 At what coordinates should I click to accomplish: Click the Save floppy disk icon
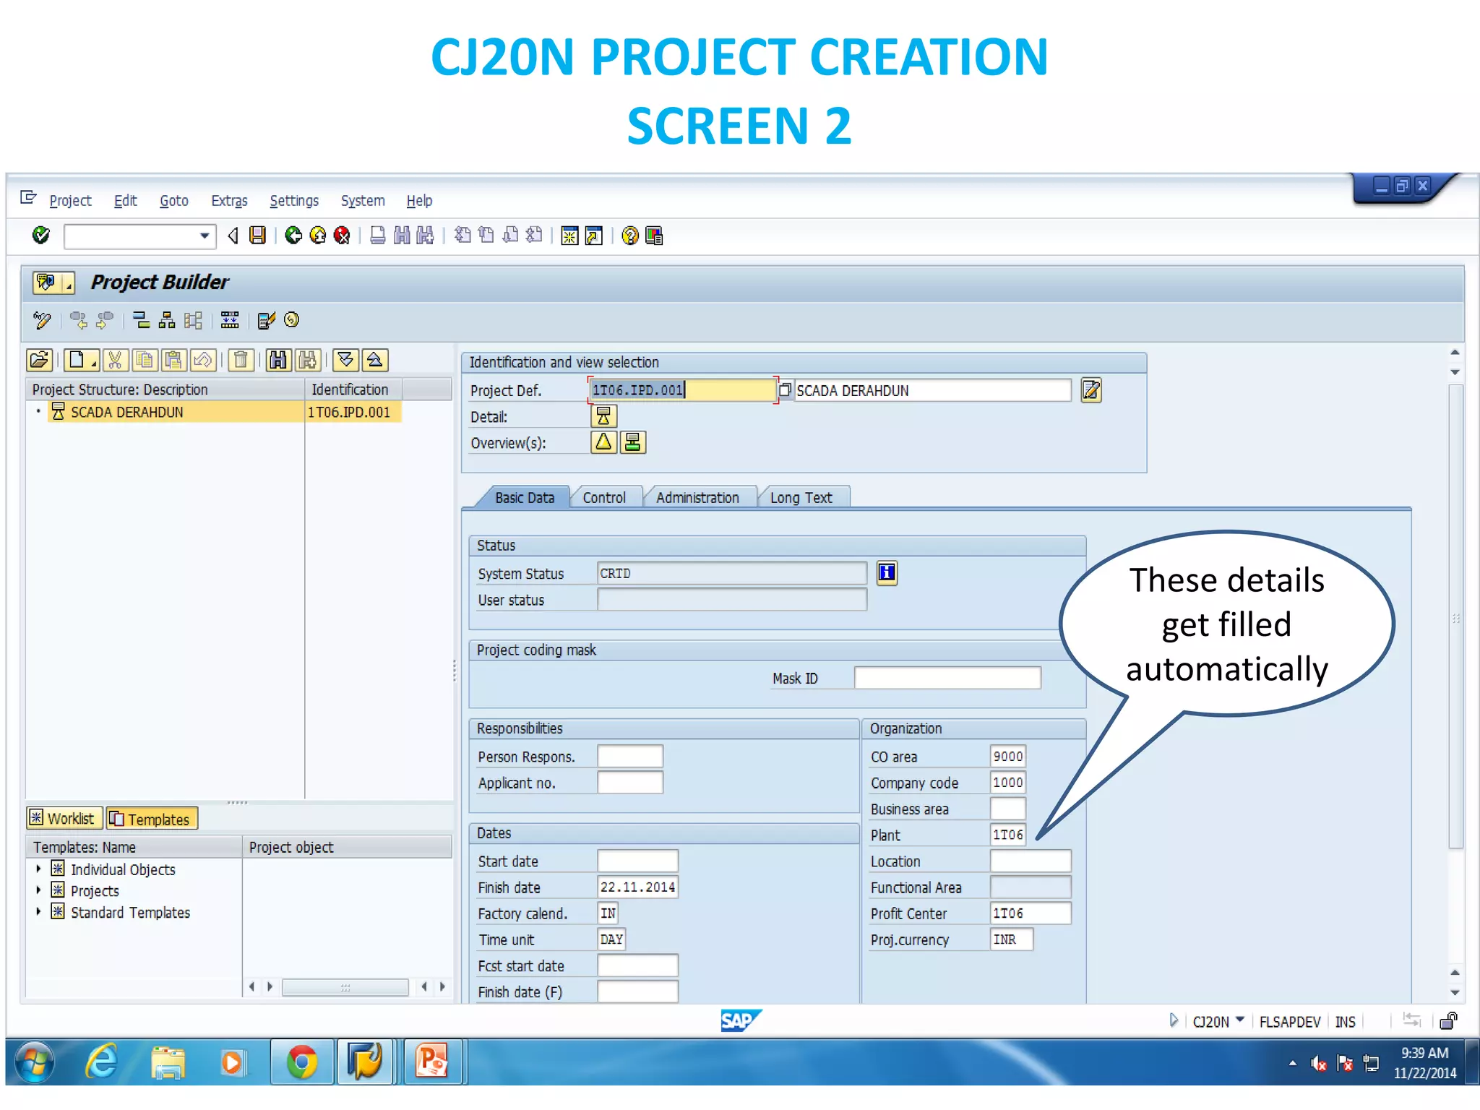click(257, 236)
